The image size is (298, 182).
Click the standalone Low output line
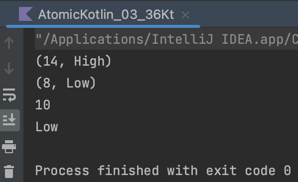(x=46, y=127)
